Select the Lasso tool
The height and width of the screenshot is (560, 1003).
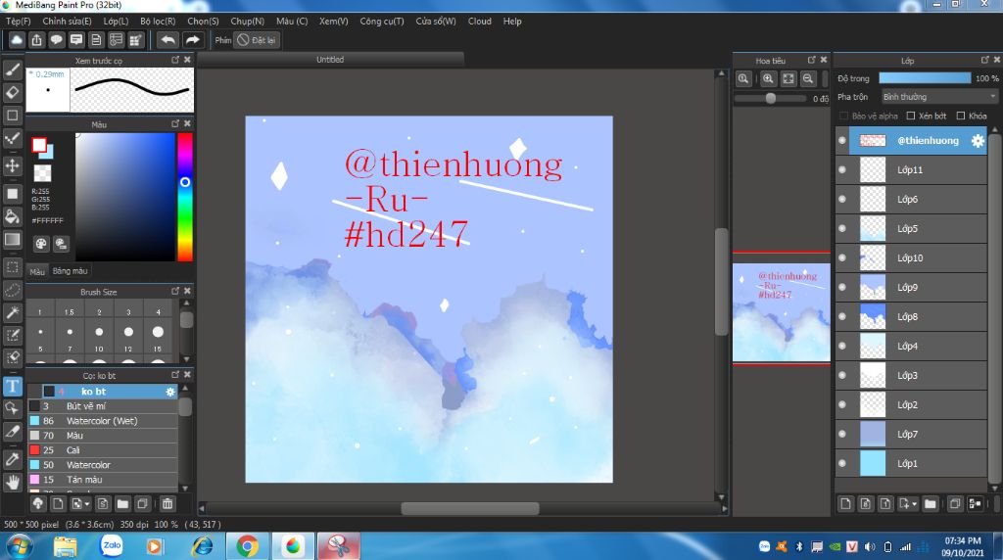pyautogui.click(x=12, y=290)
